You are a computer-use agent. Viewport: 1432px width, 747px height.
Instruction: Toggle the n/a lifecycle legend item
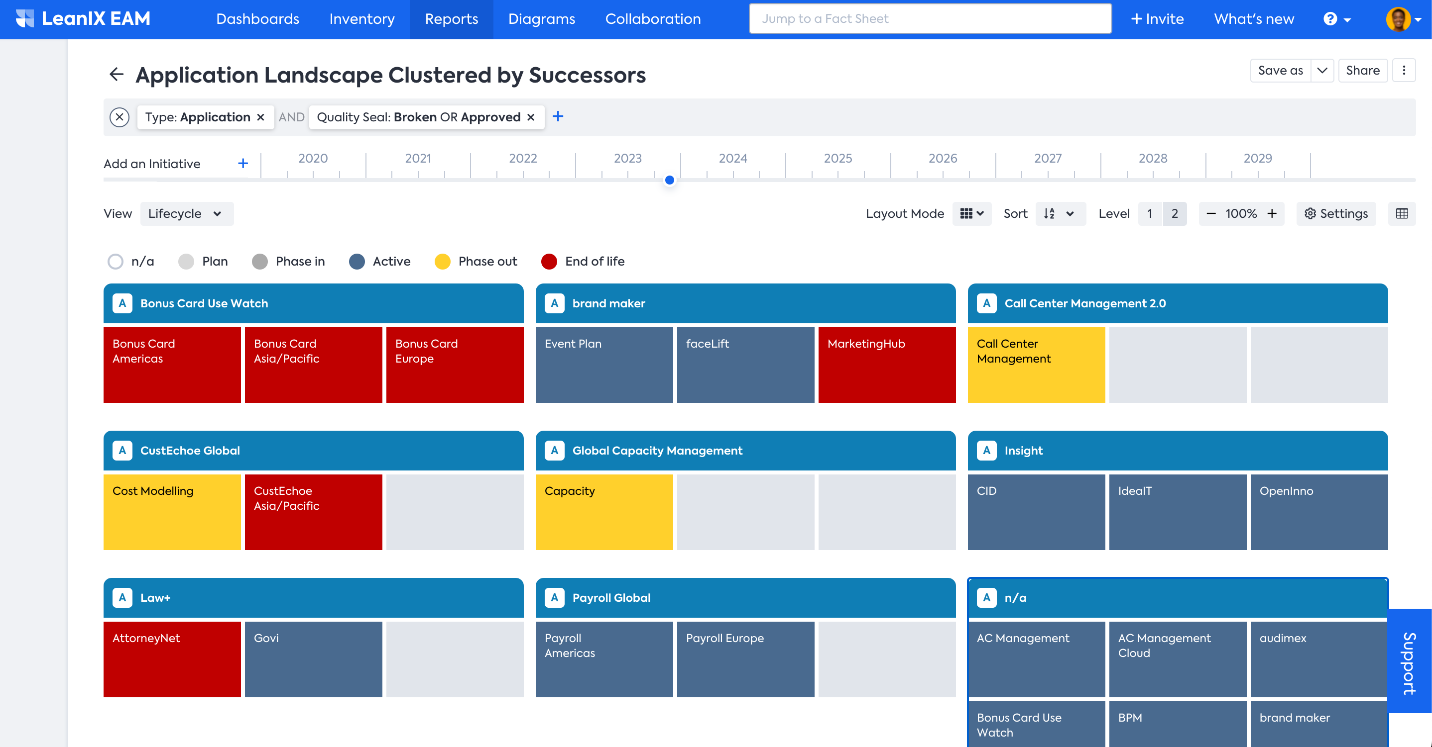click(x=130, y=261)
